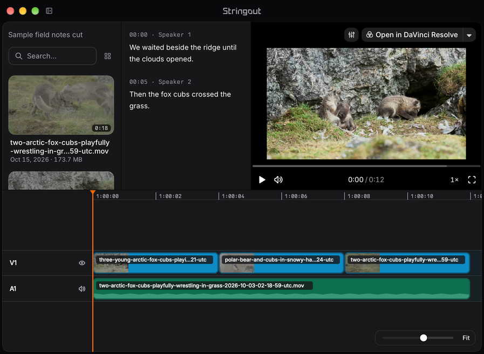Click timeline ruler at 1:00:10
Viewport: 484px width, 354px height.
click(421, 196)
